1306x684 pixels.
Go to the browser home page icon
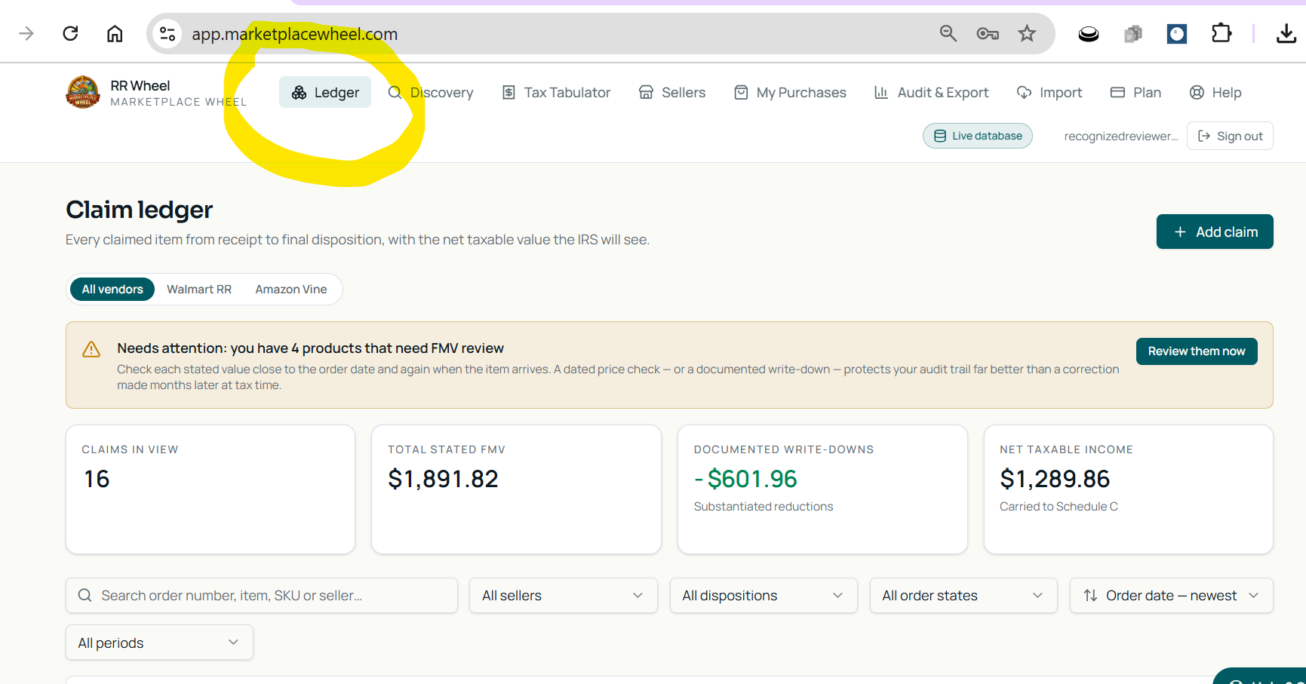click(x=115, y=33)
